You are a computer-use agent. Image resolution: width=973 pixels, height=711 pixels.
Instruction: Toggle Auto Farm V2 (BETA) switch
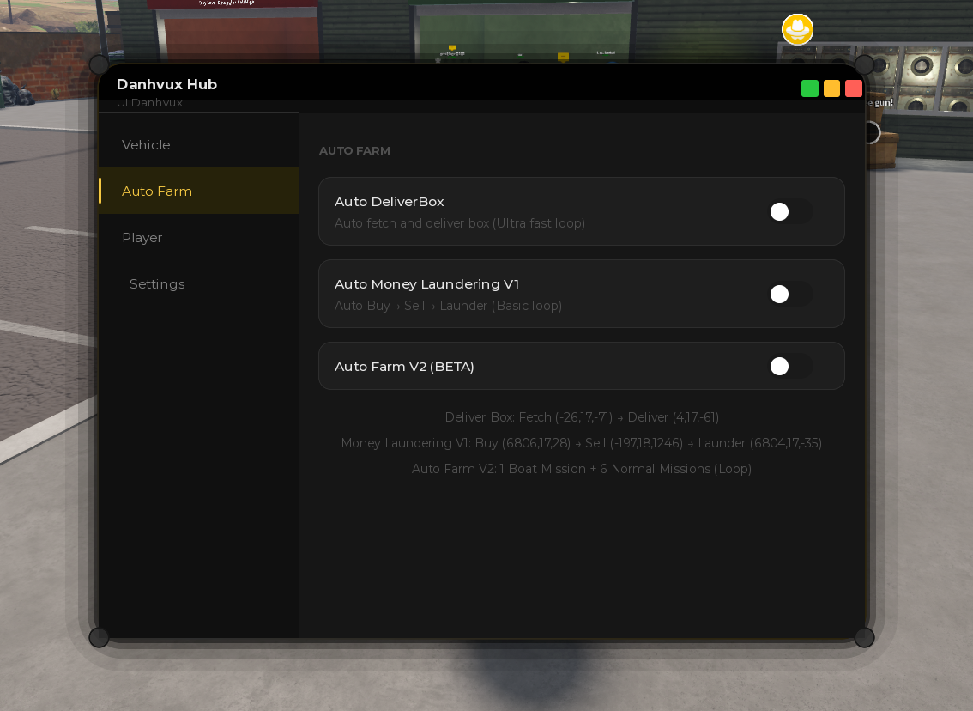pyautogui.click(x=790, y=367)
